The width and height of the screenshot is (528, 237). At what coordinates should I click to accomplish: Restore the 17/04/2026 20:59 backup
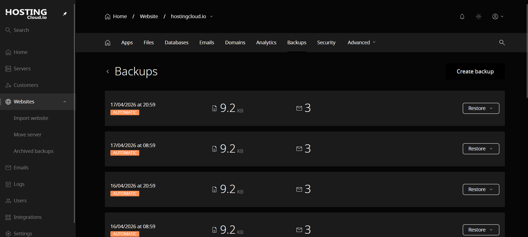click(480, 108)
